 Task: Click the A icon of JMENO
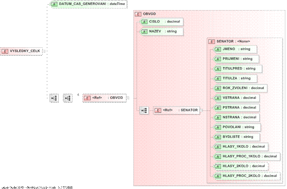[218, 49]
